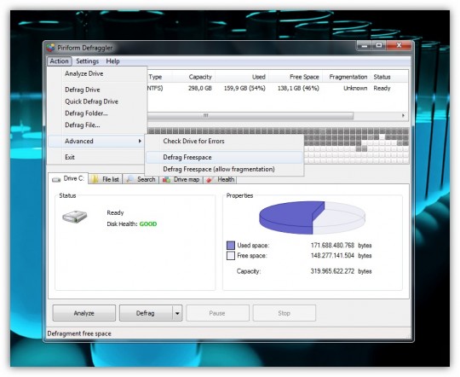
Task: Select Defrag Folder... entry
Action: click(x=97, y=113)
